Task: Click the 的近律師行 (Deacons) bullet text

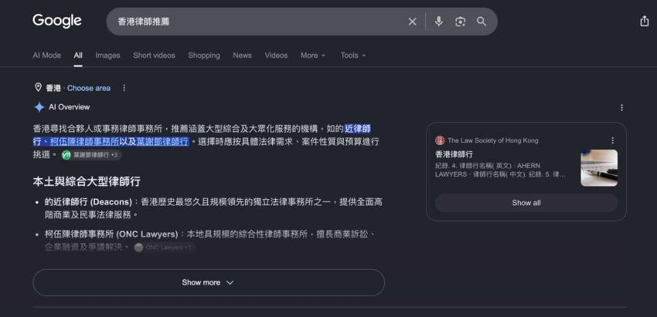Action: (89, 202)
